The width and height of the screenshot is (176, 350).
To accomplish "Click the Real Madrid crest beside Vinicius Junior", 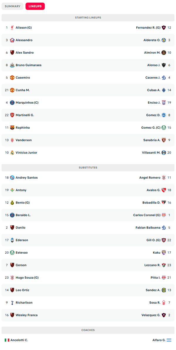I will click(12, 153).
